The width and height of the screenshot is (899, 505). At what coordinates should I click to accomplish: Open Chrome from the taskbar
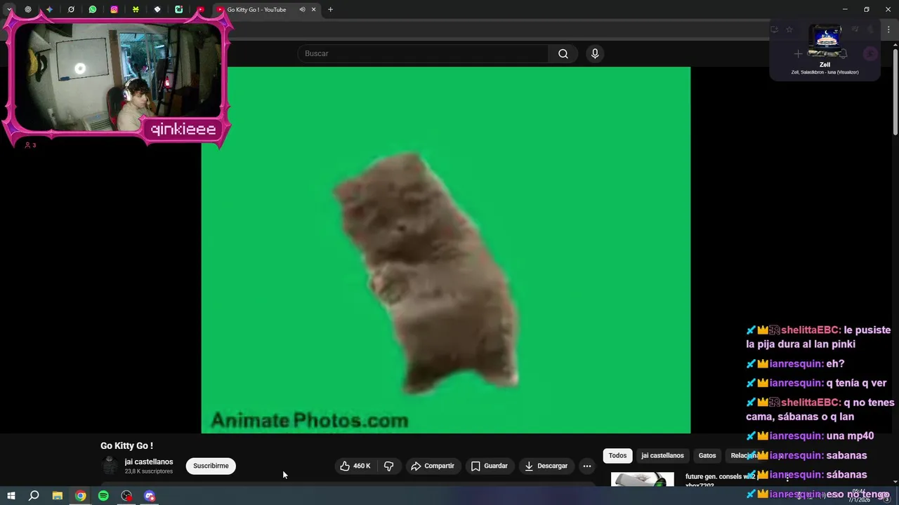(81, 496)
